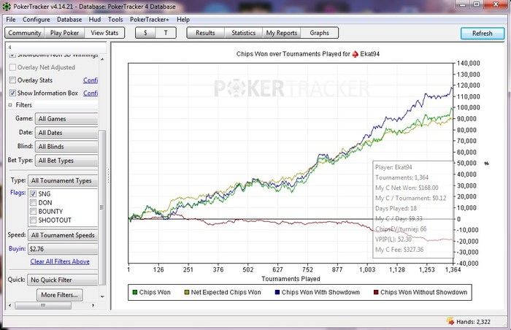The image size is (511, 330).
Task: Uncheck the SNG flag
Action: point(33,193)
